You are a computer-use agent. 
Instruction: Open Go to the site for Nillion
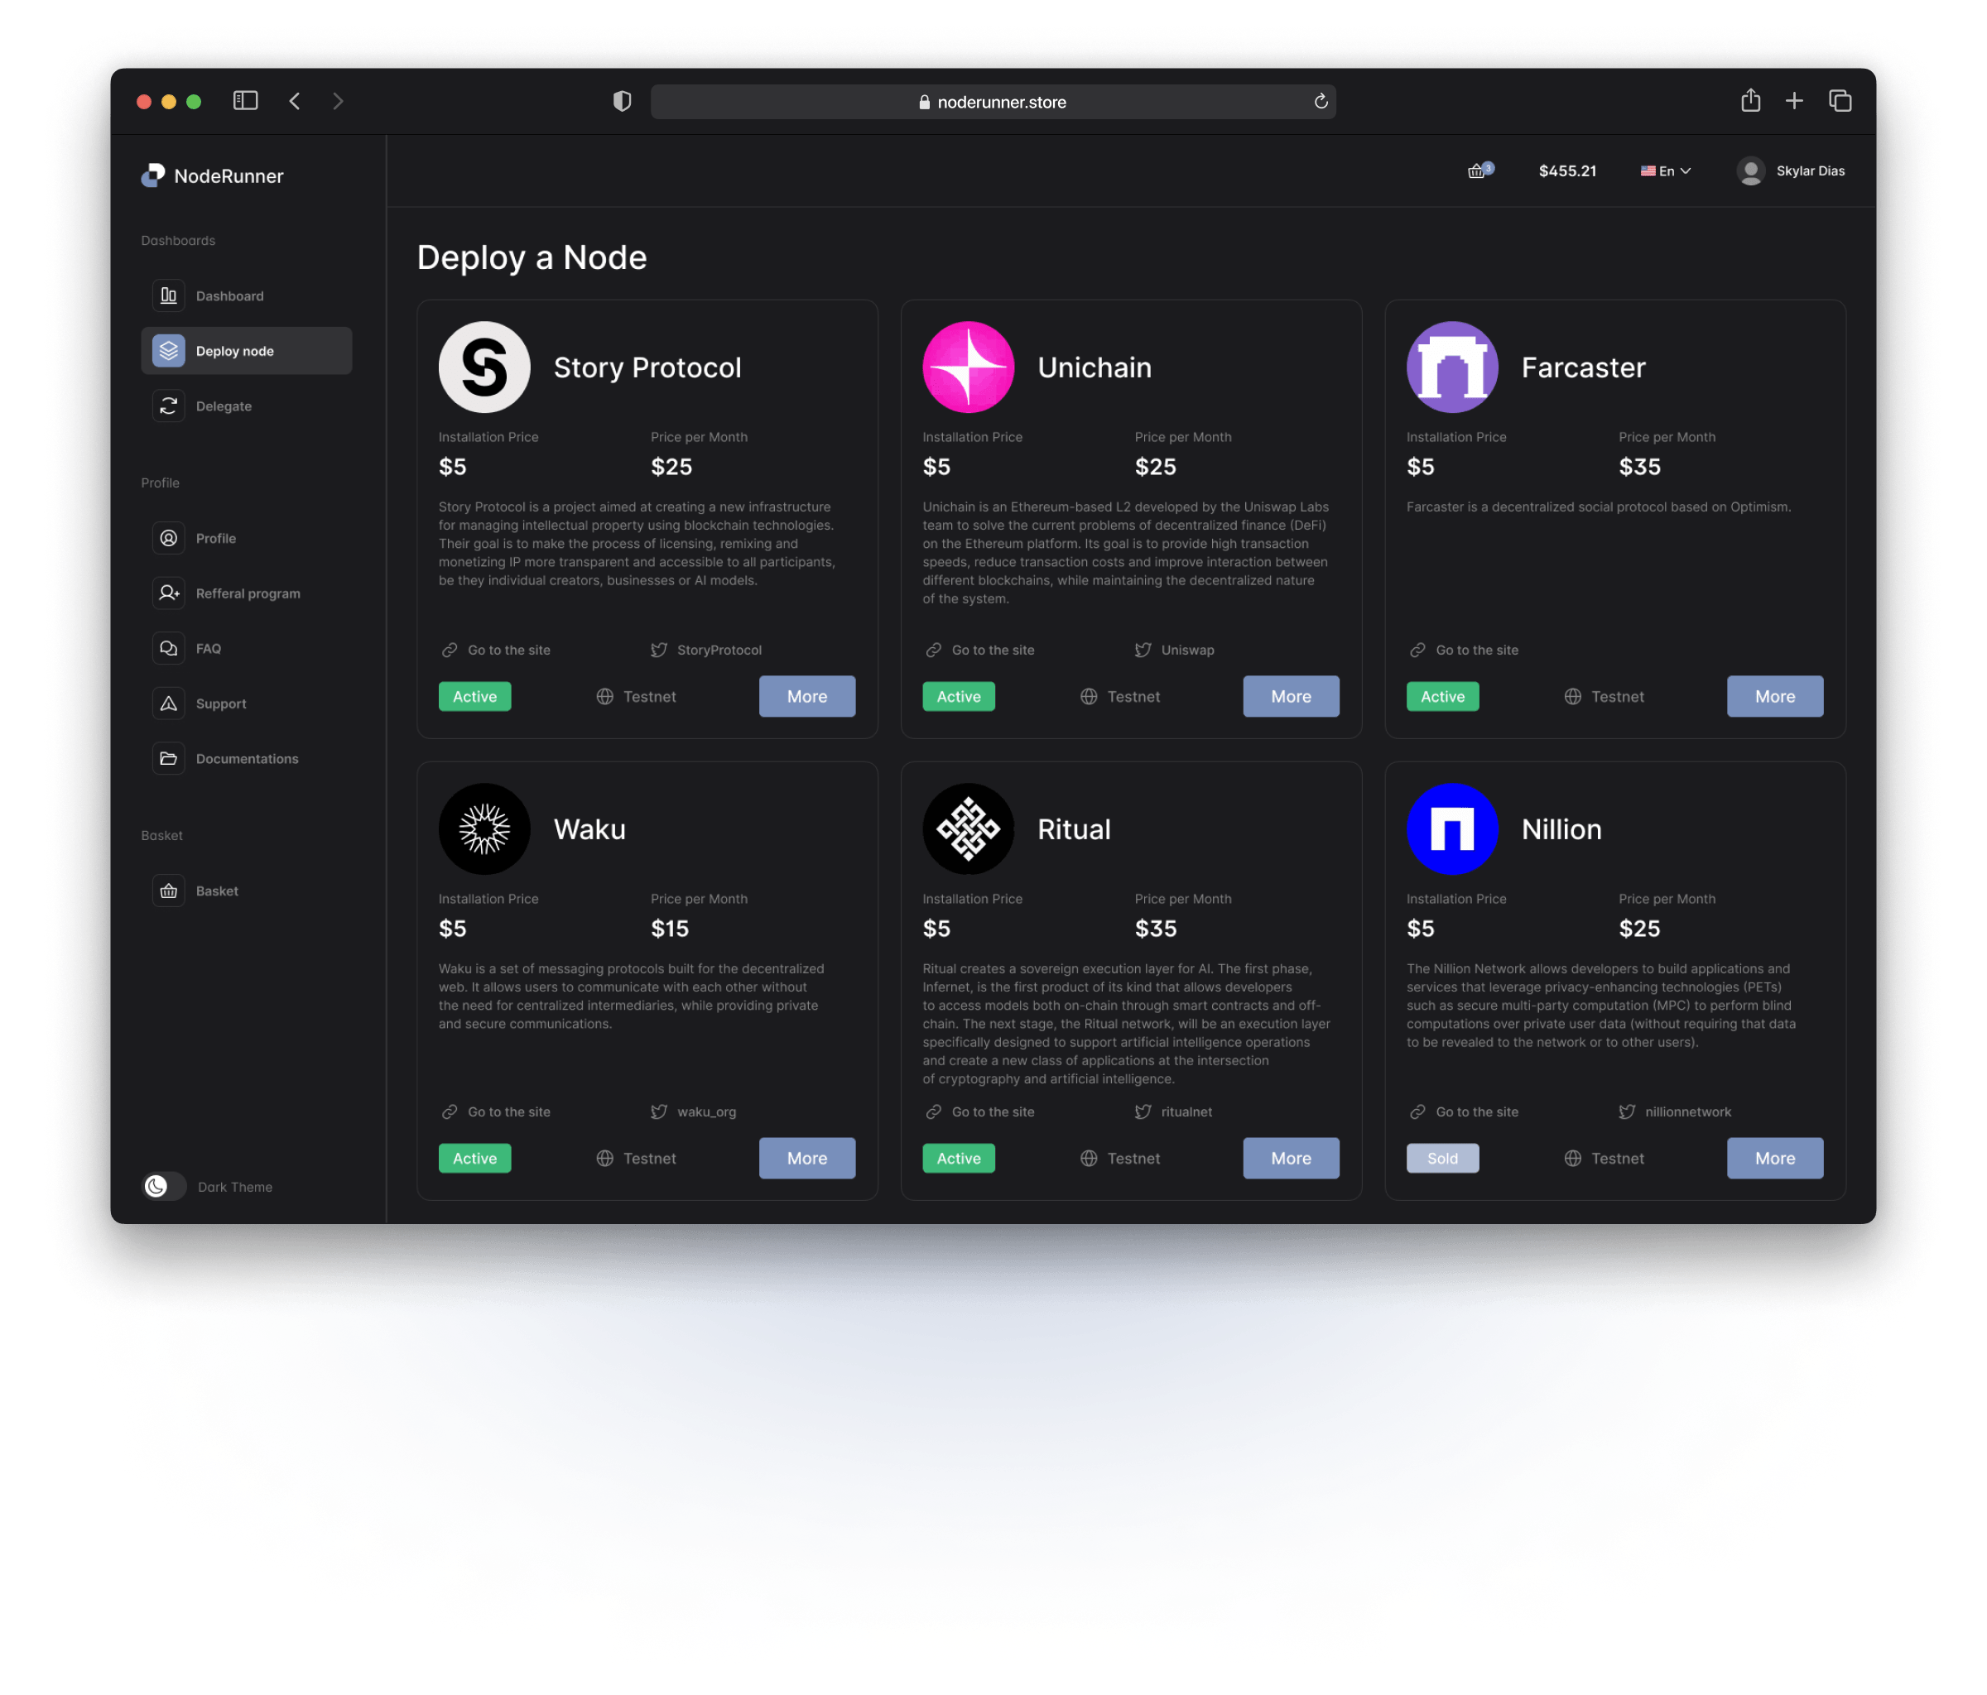click(1464, 1112)
